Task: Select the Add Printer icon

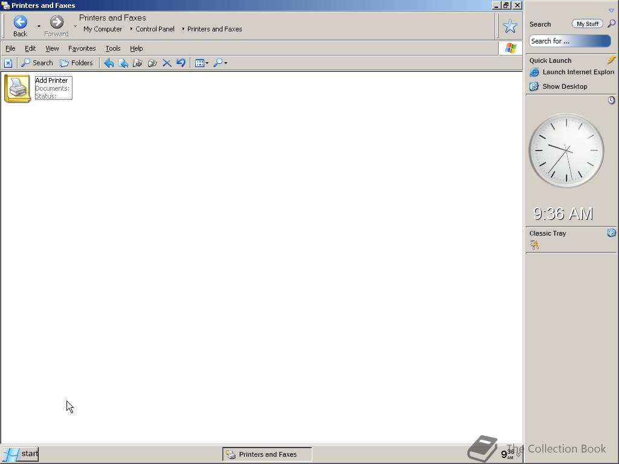Action: pyautogui.click(x=18, y=88)
